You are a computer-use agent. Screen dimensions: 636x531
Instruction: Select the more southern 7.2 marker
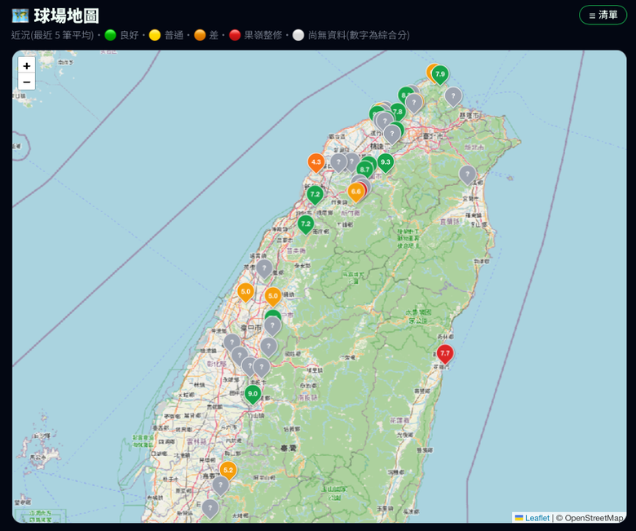pyautogui.click(x=306, y=224)
